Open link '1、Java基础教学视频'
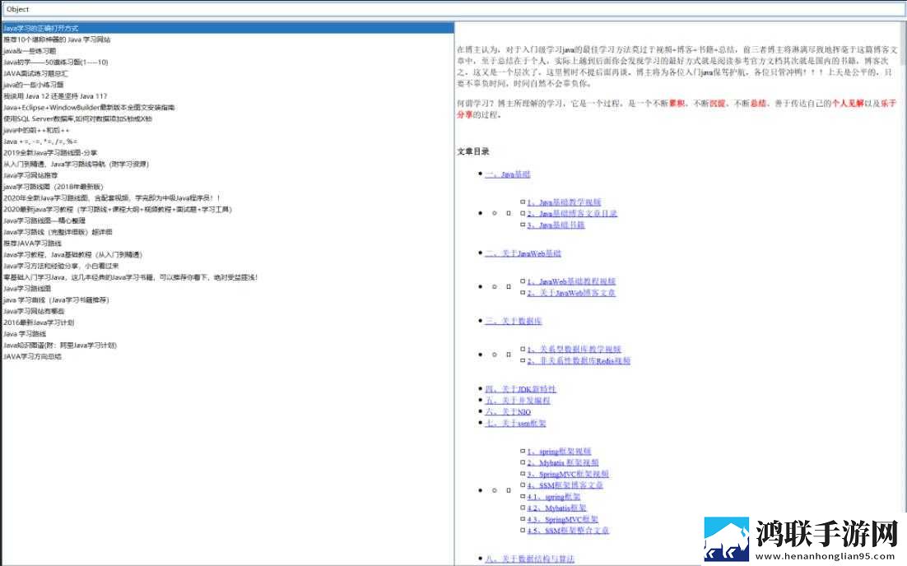The width and height of the screenshot is (907, 566). click(564, 202)
